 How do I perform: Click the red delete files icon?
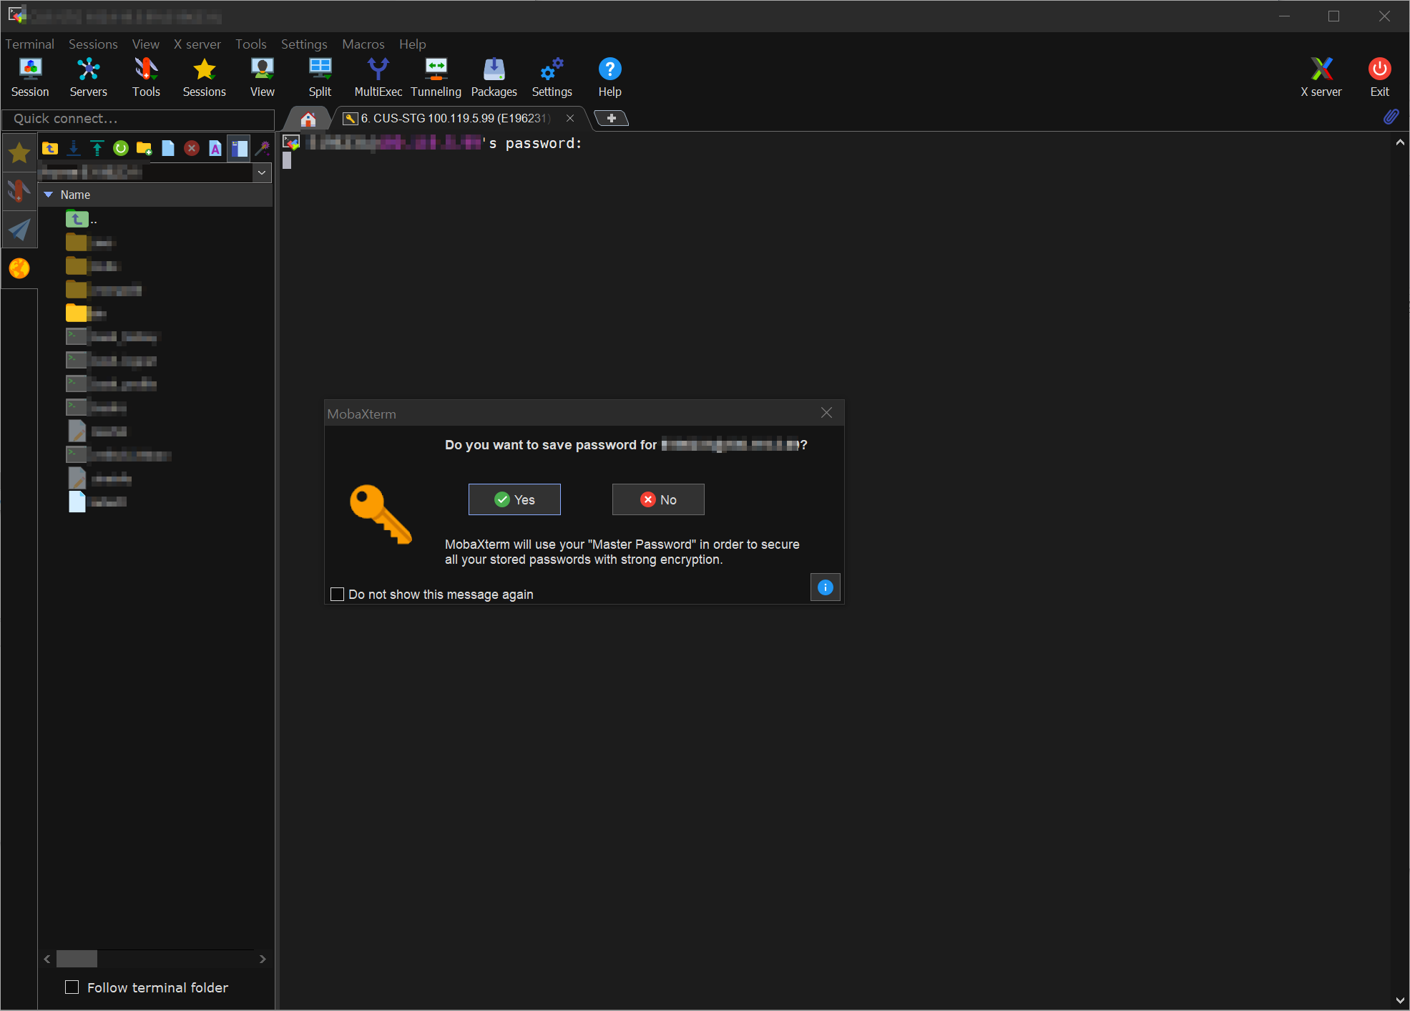[x=192, y=148]
